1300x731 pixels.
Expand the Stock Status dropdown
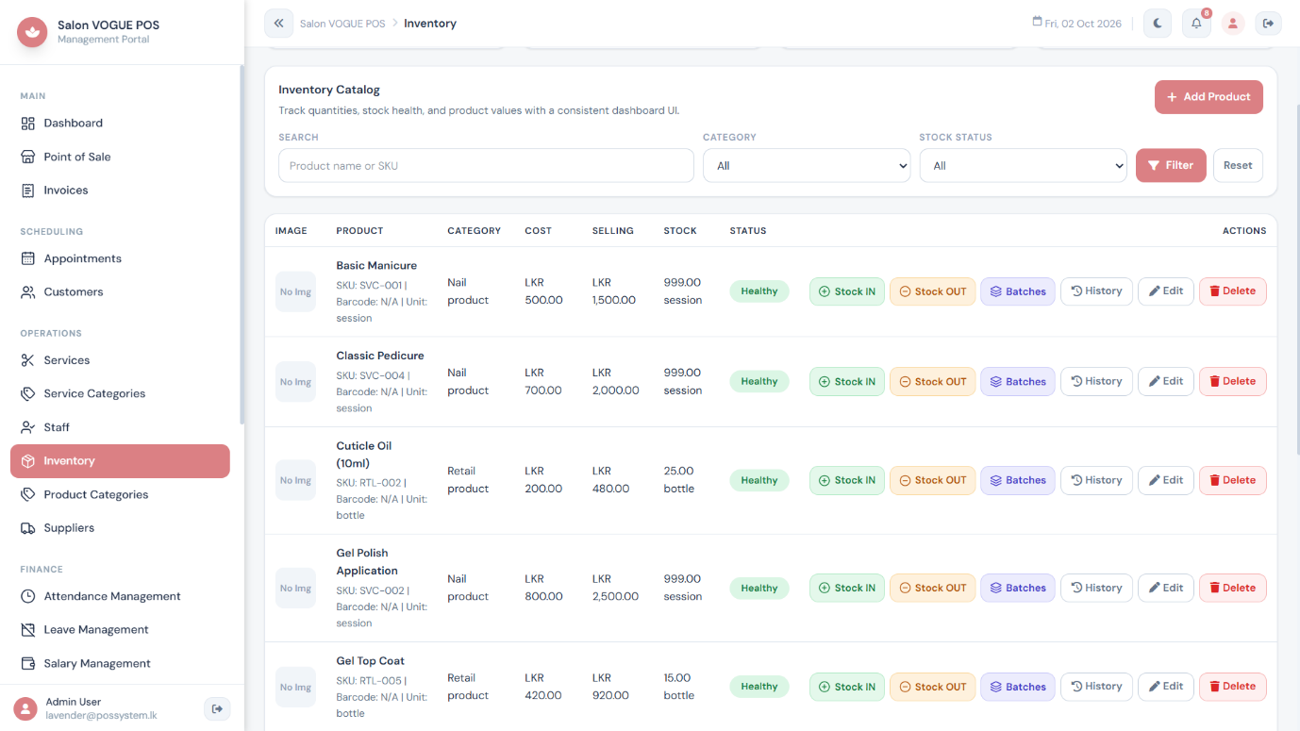1023,165
